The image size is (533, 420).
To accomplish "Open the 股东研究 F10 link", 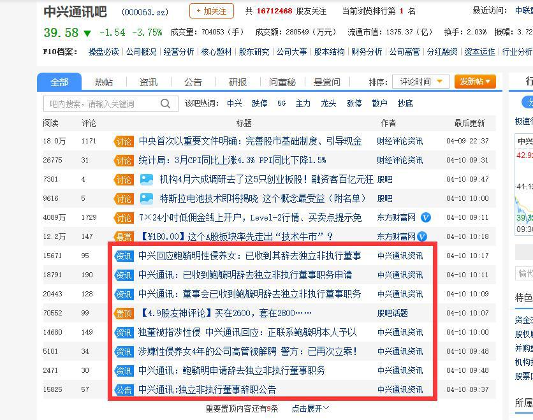I will point(254,52).
